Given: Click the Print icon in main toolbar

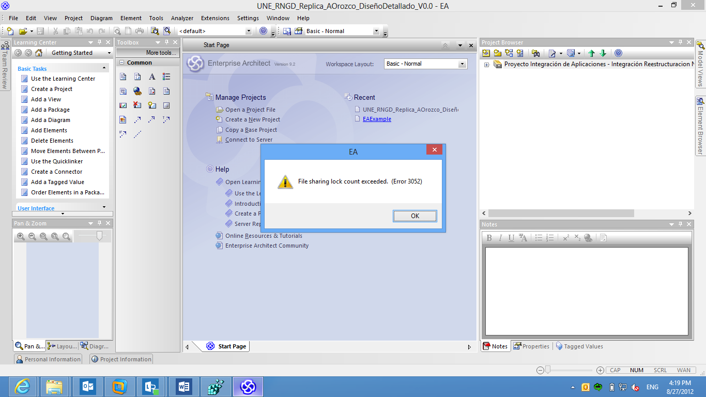Looking at the screenshot, I should [140, 31].
